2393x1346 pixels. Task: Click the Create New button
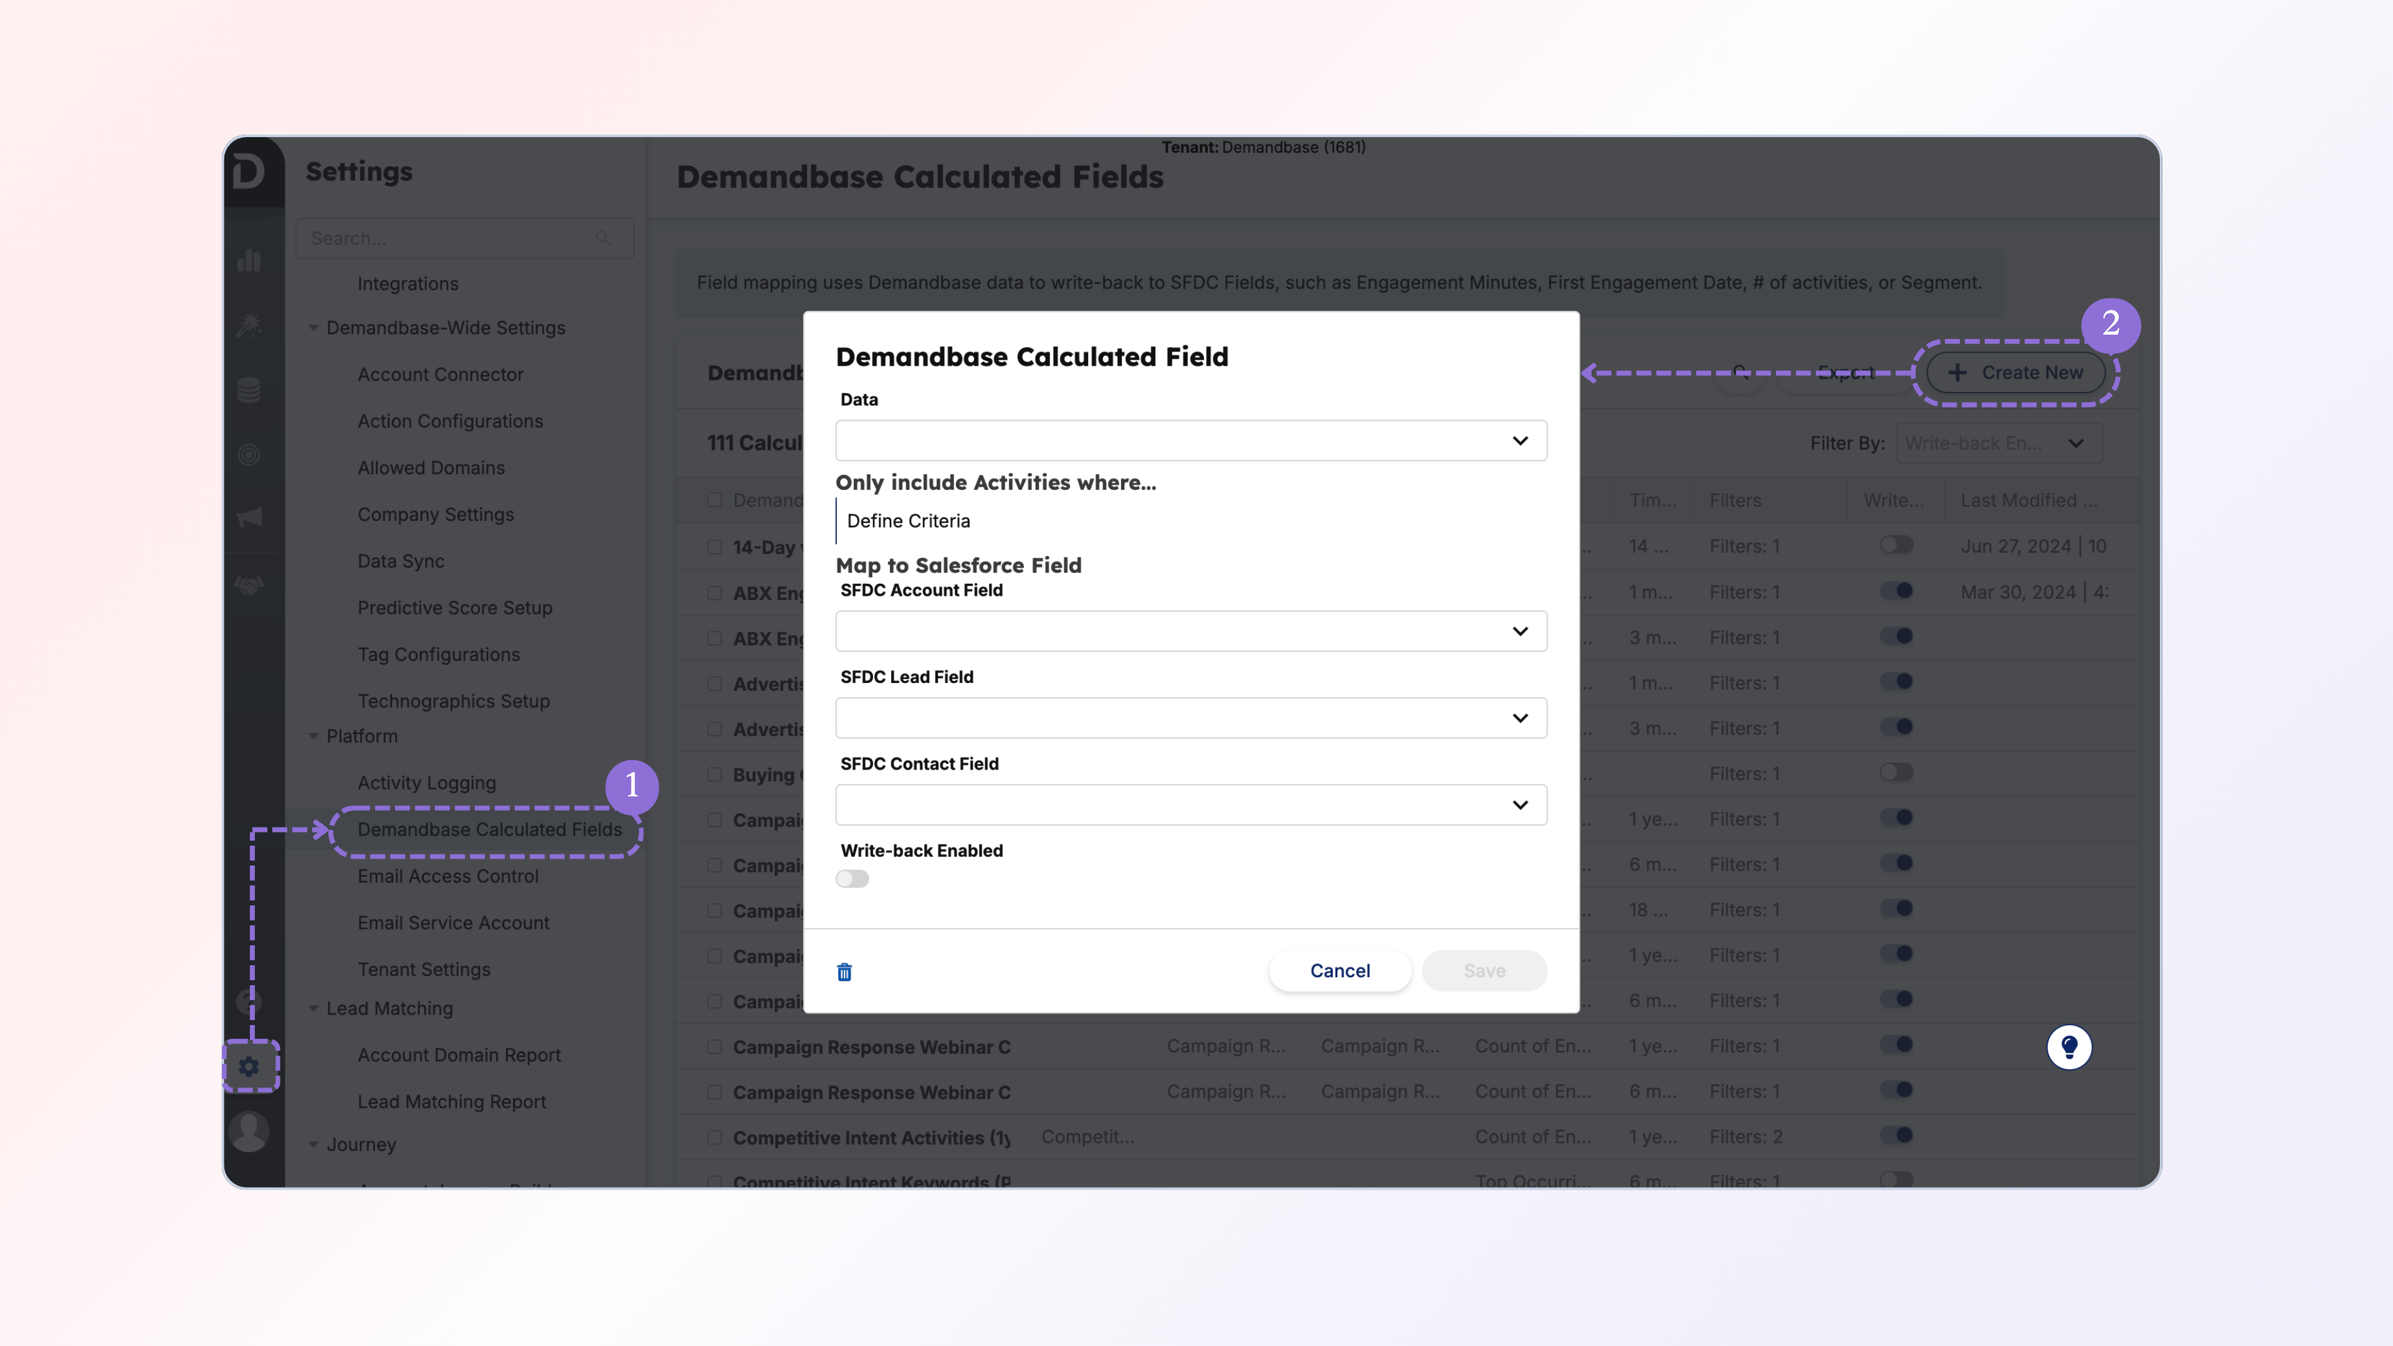2015,373
